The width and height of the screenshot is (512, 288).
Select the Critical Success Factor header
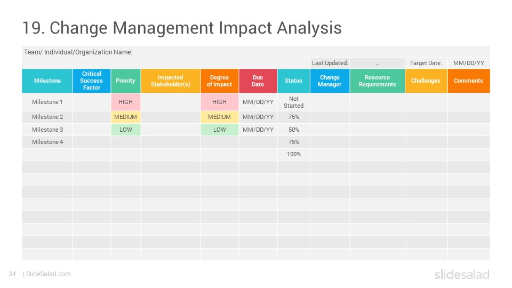pos(91,81)
